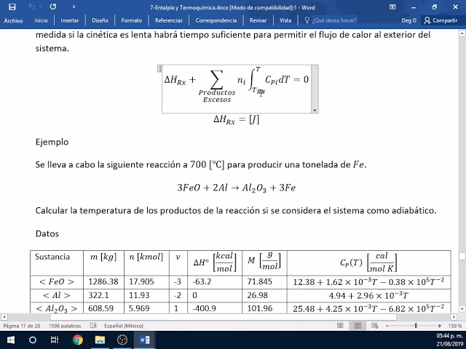The width and height of the screenshot is (466, 349).
Task: Click the Save icon in title bar
Action: coord(12,7)
